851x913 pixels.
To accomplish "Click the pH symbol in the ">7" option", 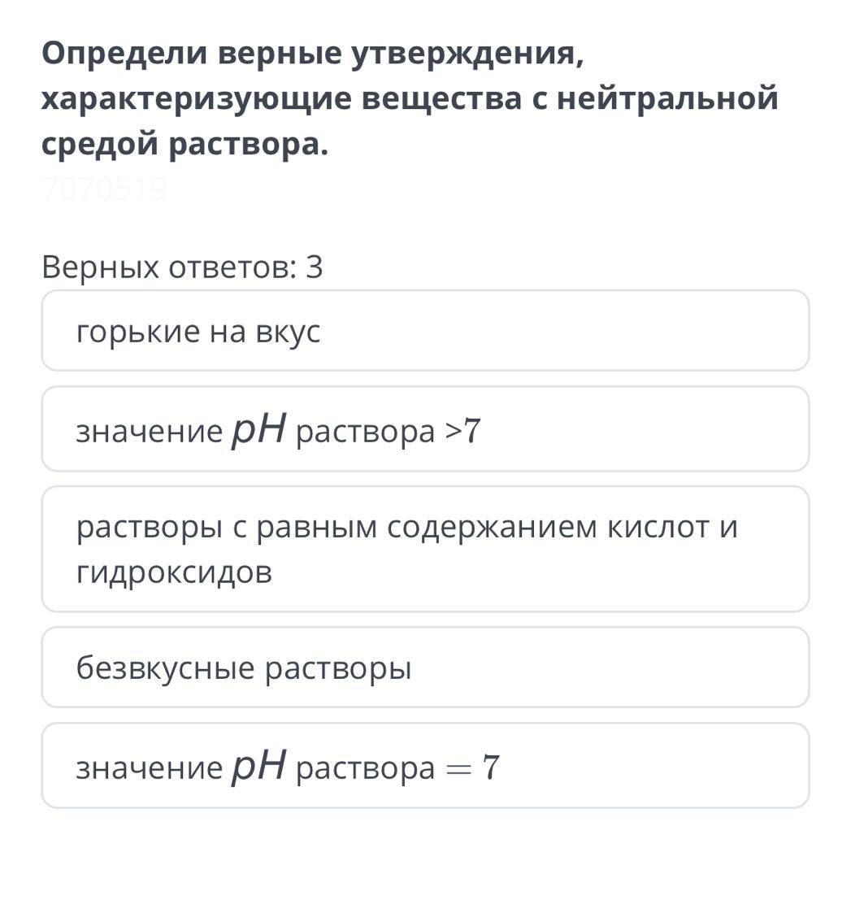I will pyautogui.click(x=259, y=428).
